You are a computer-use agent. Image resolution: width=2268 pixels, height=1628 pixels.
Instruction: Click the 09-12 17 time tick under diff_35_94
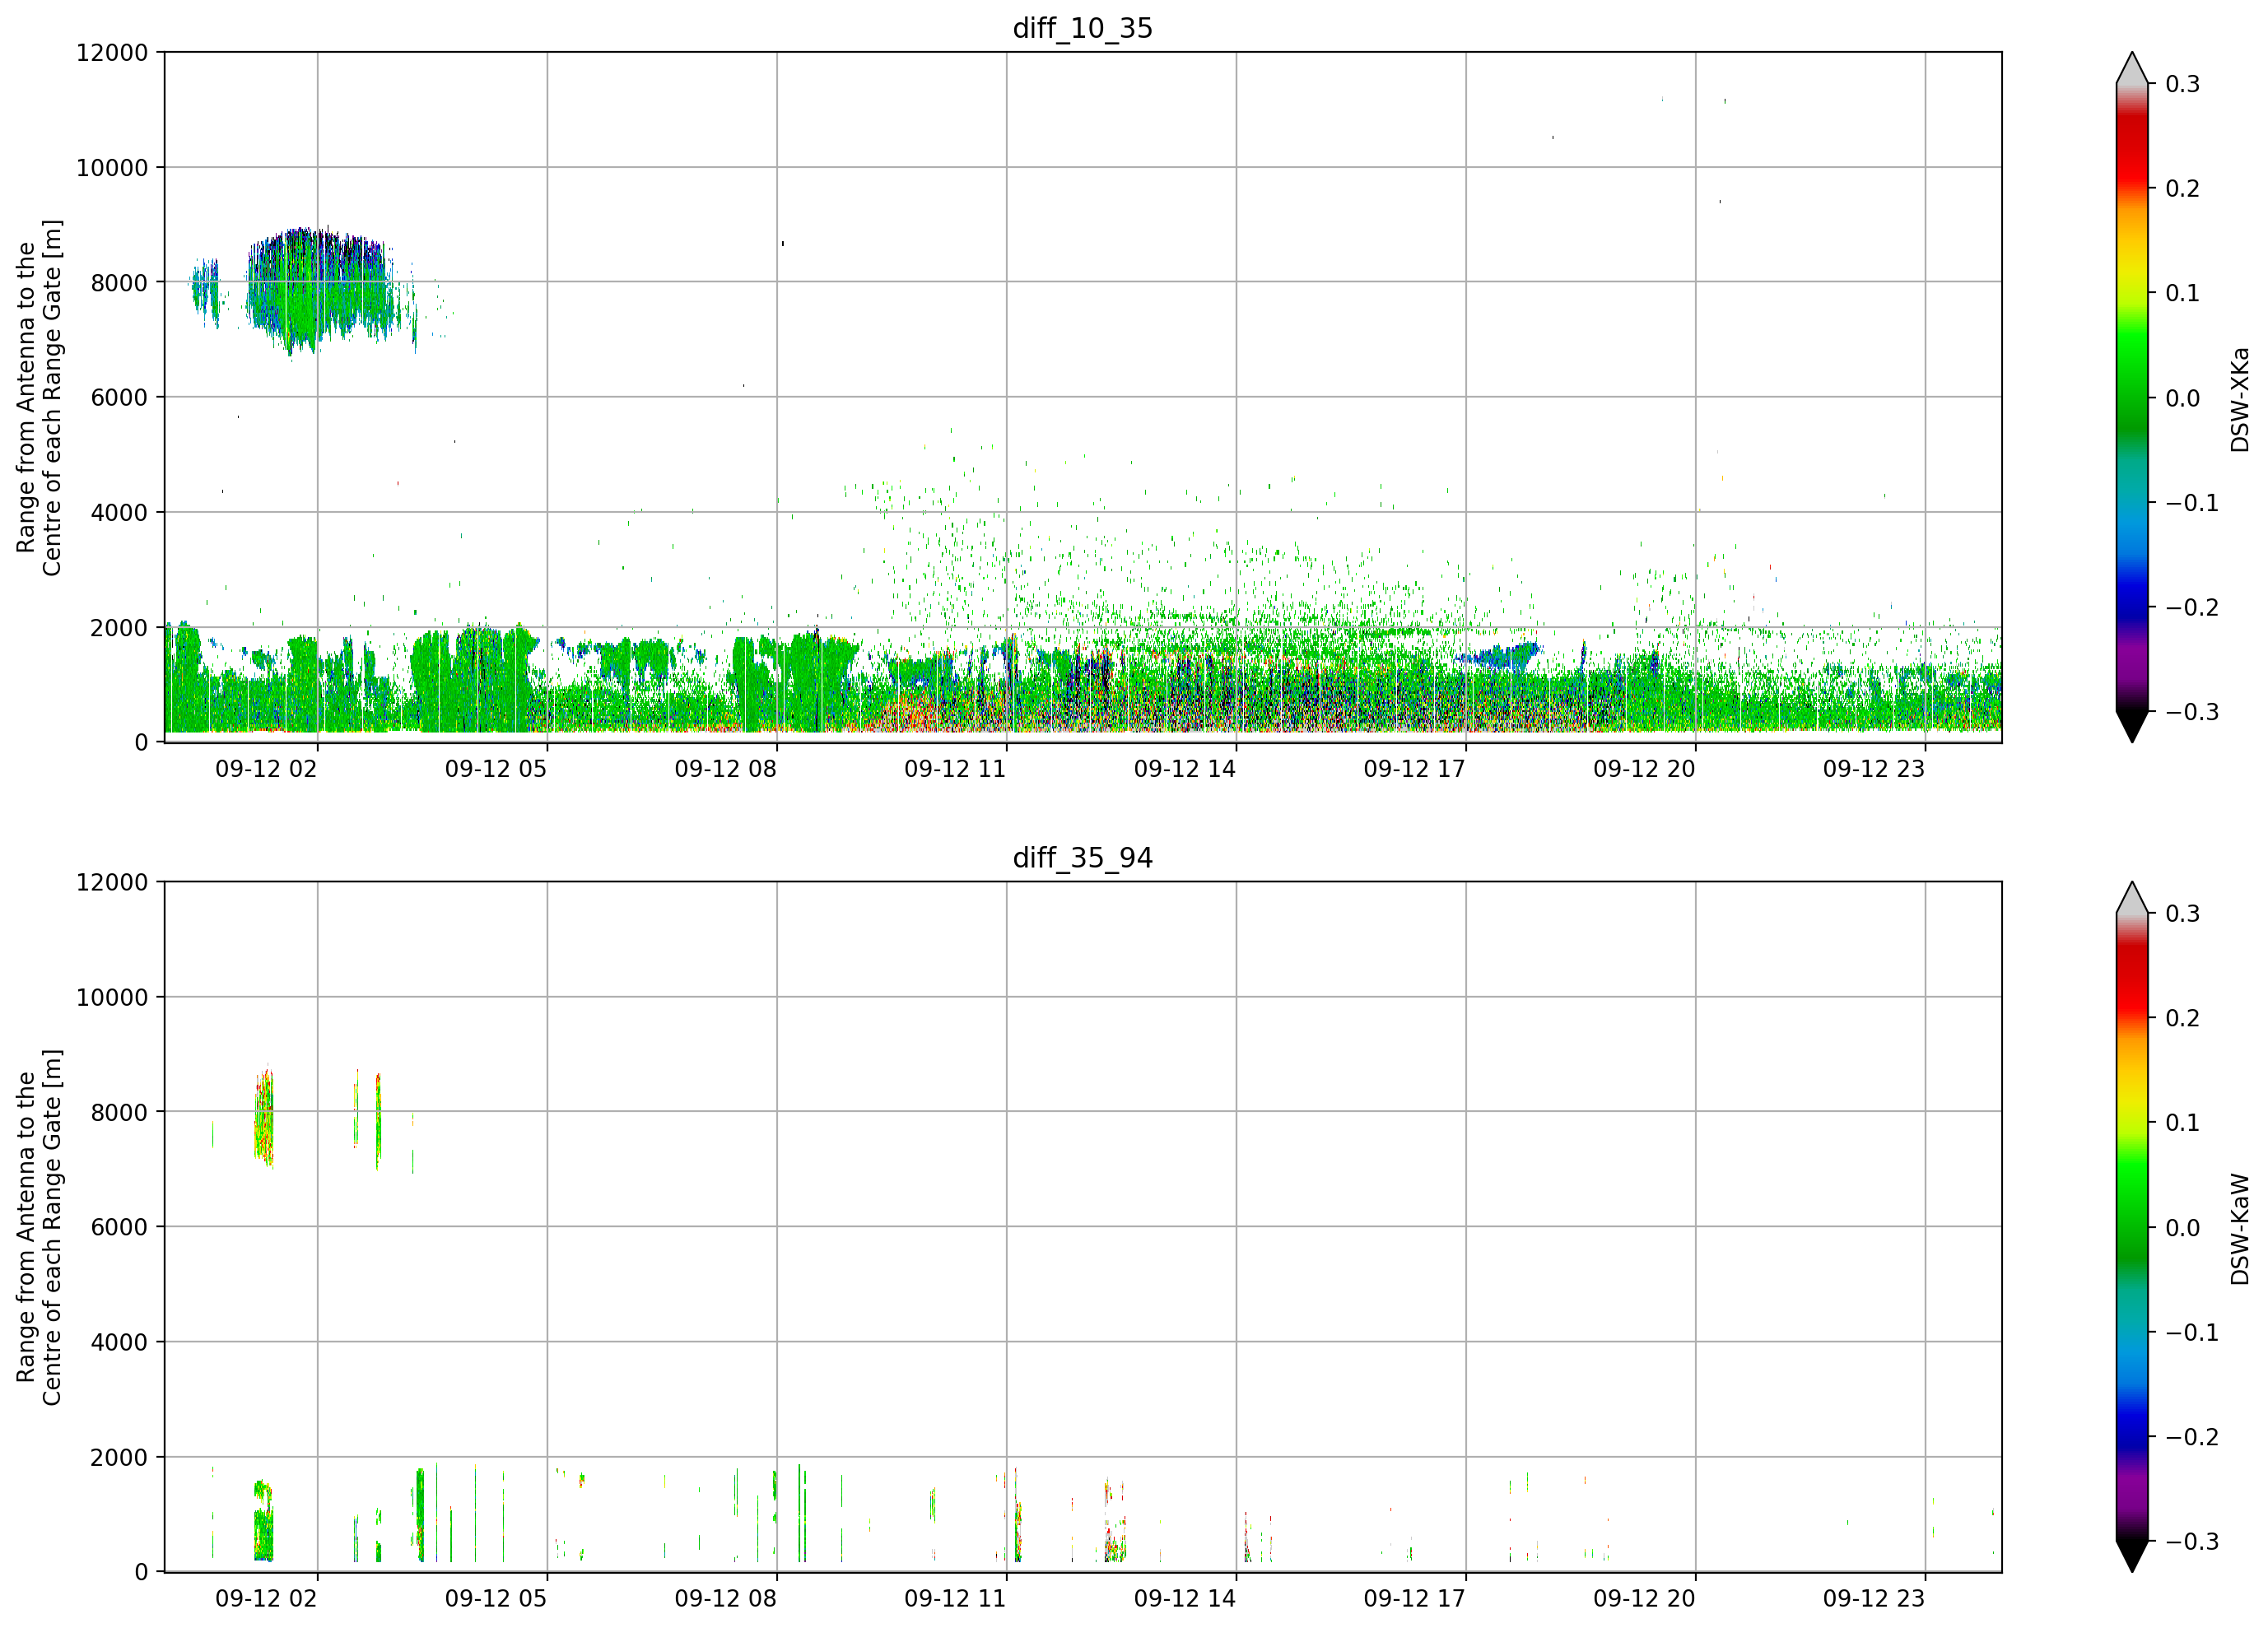click(x=1414, y=1599)
